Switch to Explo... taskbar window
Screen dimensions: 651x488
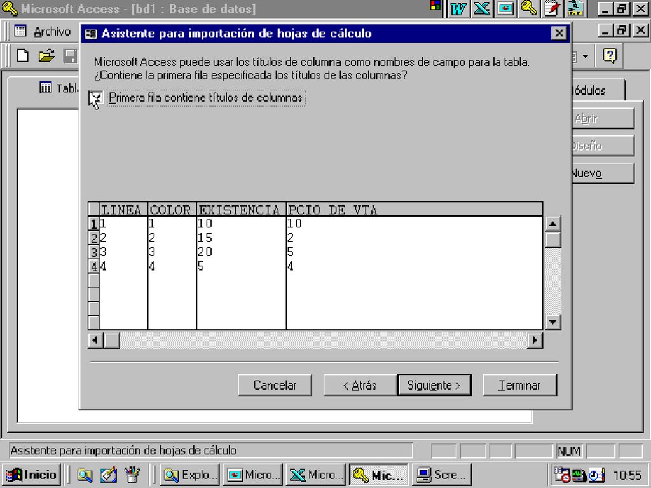[189, 475]
